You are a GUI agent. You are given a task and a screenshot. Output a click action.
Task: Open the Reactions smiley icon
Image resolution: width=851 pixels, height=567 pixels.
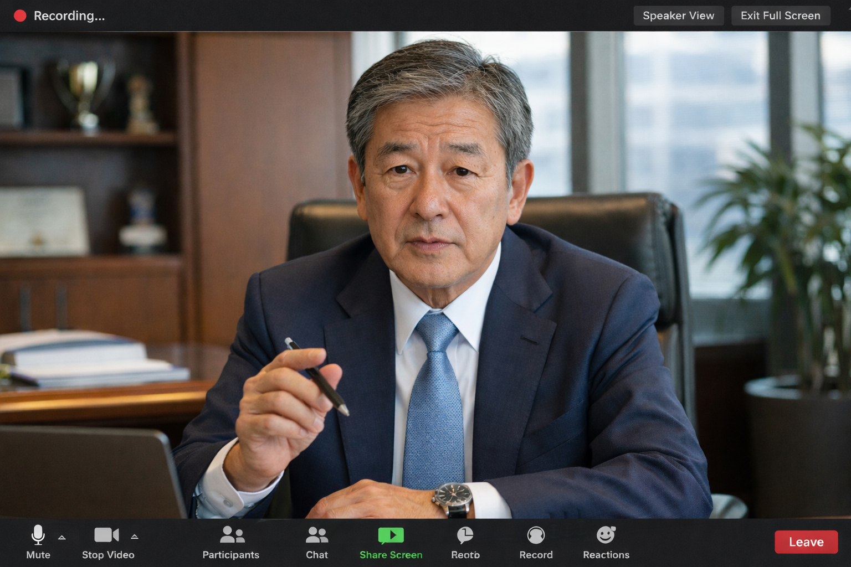[x=606, y=535]
